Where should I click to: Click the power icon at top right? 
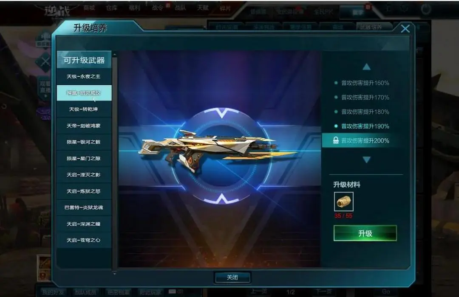425,9
